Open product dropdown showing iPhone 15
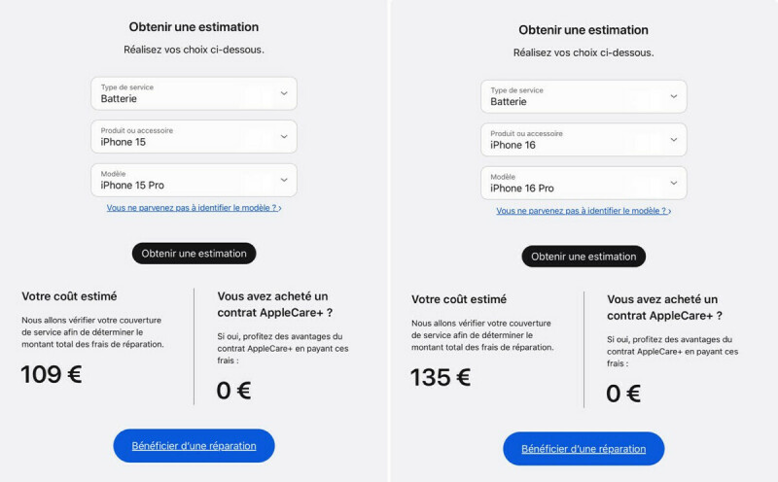 tap(194, 136)
